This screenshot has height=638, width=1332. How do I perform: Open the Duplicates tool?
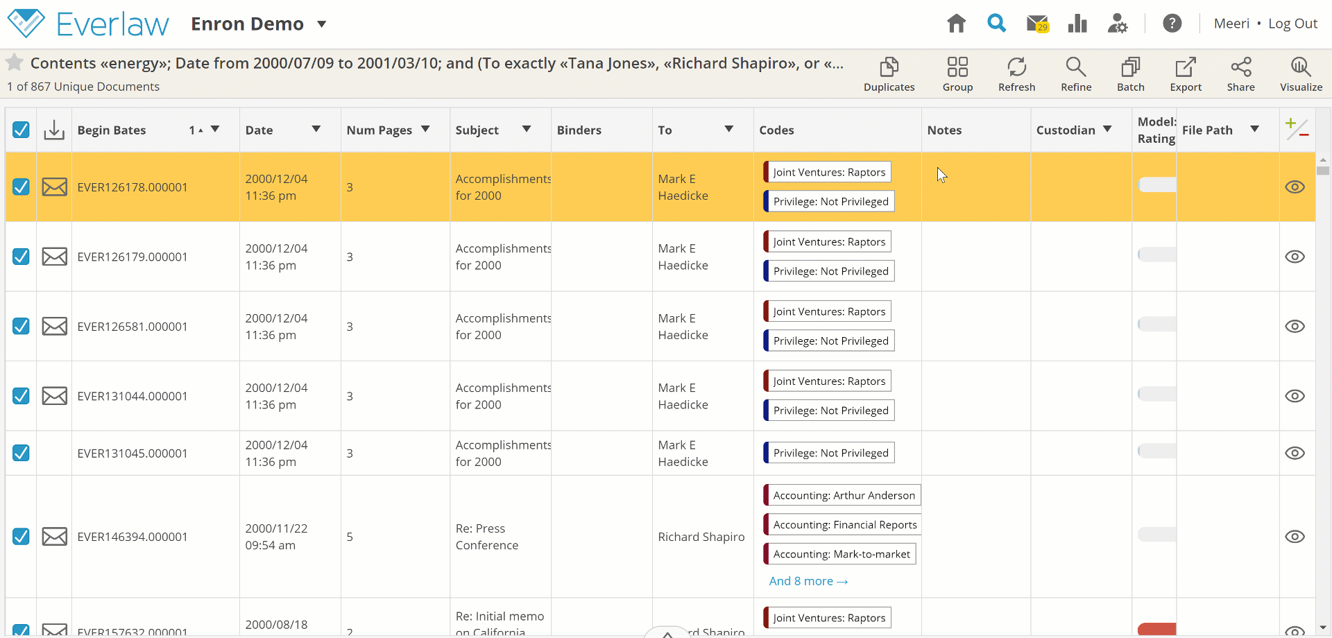889,74
